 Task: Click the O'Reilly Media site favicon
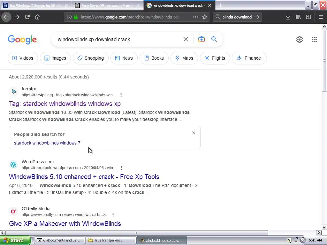tap(13, 212)
